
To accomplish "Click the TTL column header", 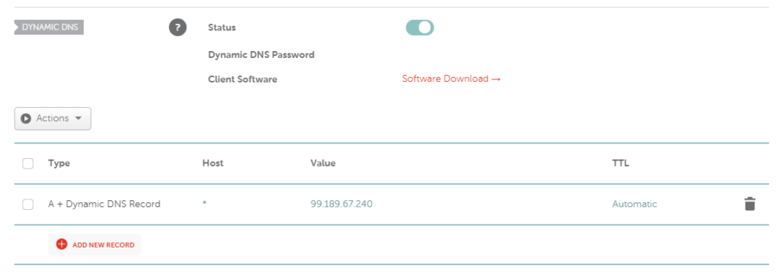I will pos(620,163).
